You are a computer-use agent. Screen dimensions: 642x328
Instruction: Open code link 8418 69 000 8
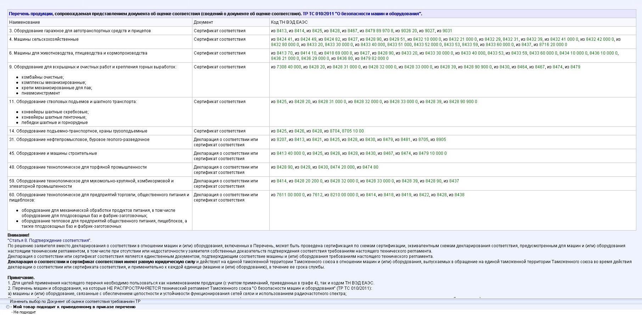(338, 53)
